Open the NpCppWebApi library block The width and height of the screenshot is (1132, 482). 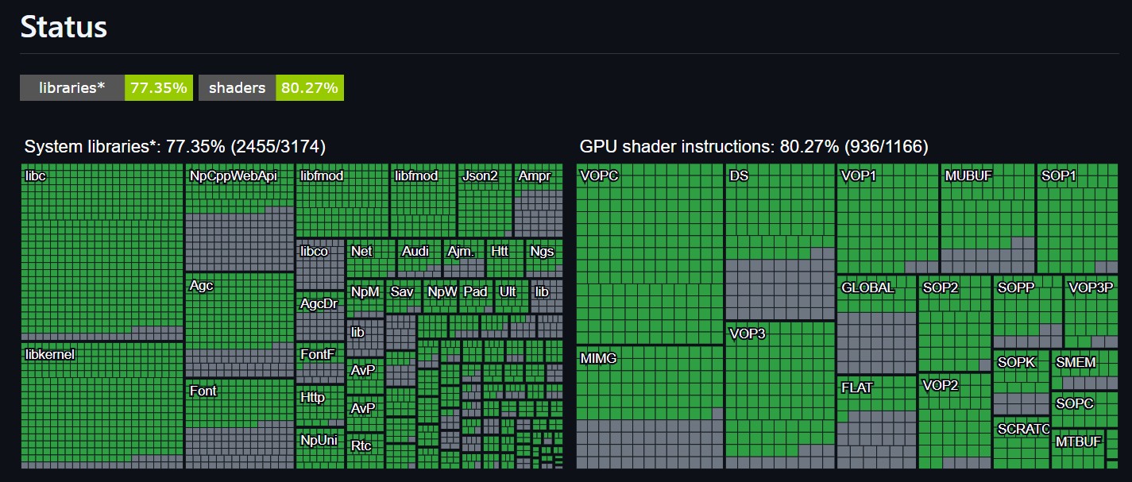[x=239, y=218]
